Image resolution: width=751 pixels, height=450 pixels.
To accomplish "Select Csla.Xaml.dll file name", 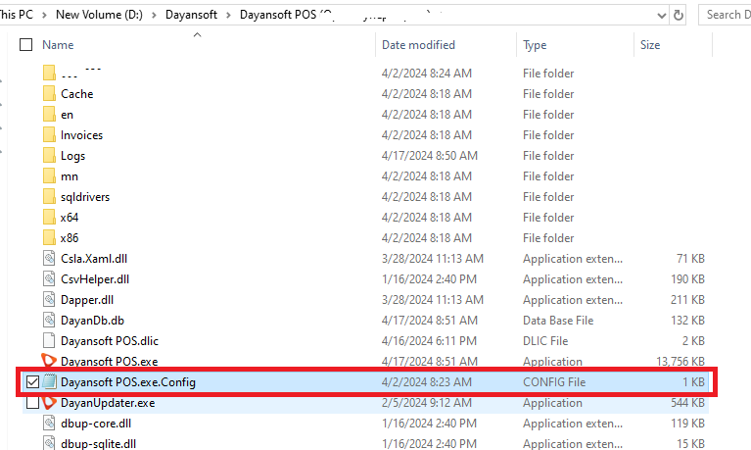I will click(x=94, y=259).
